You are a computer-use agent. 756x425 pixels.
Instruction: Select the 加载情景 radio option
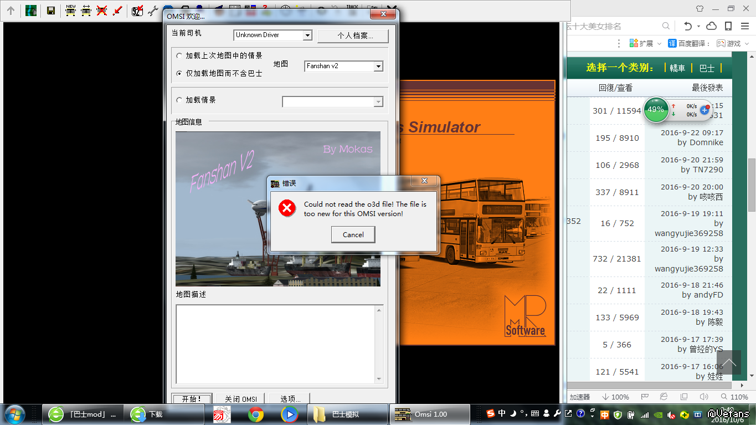pos(179,100)
